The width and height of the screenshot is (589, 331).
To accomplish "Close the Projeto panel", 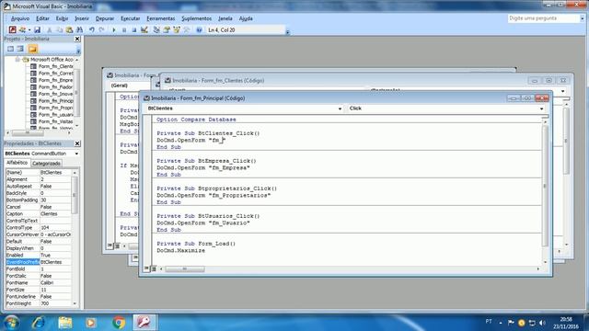I will click(x=77, y=39).
